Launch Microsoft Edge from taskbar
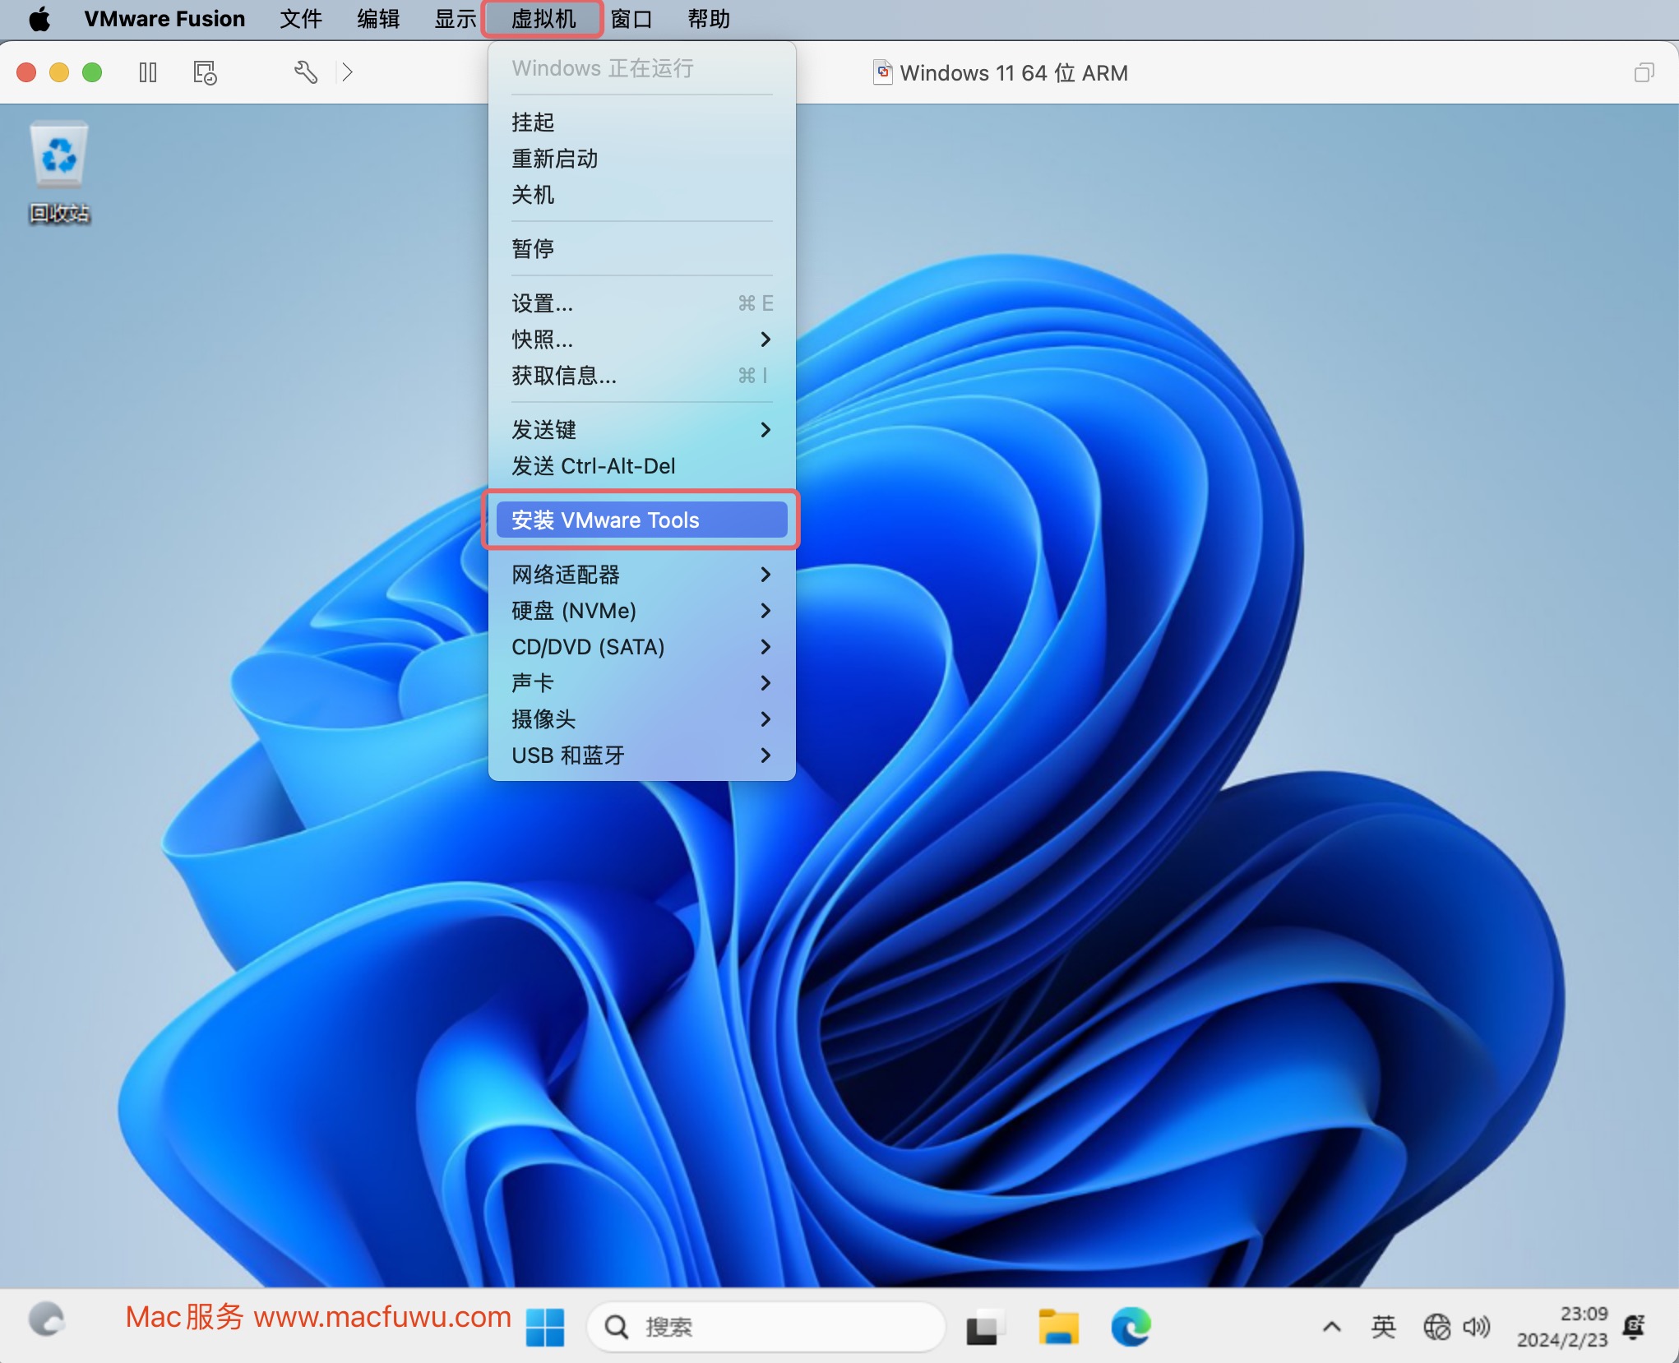This screenshot has height=1363, width=1679. point(1131,1326)
